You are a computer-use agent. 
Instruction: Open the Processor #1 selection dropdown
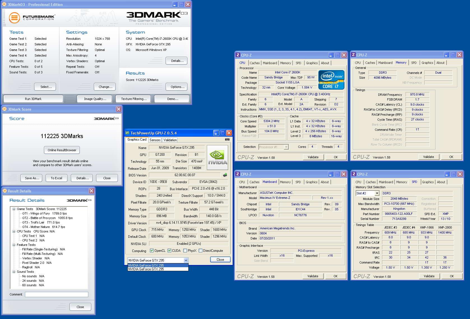[286, 147]
